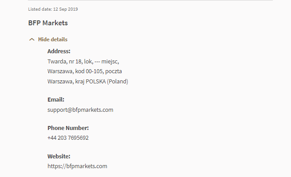Click the Website label

point(59,157)
